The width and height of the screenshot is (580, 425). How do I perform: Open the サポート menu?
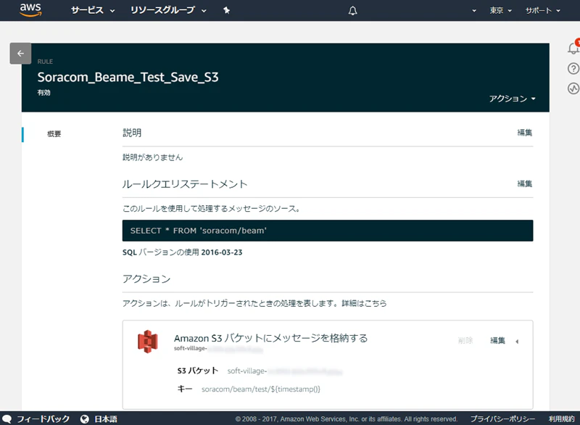[542, 10]
